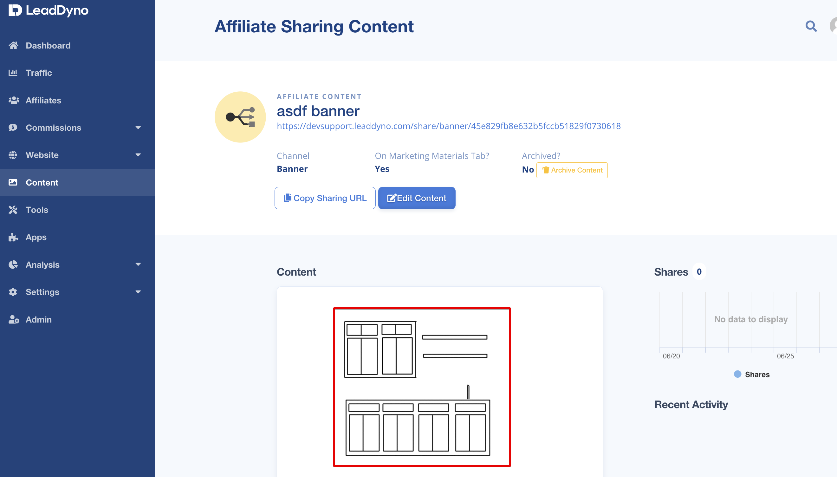
Task: Click the LeadDyno logo
Action: click(49, 10)
